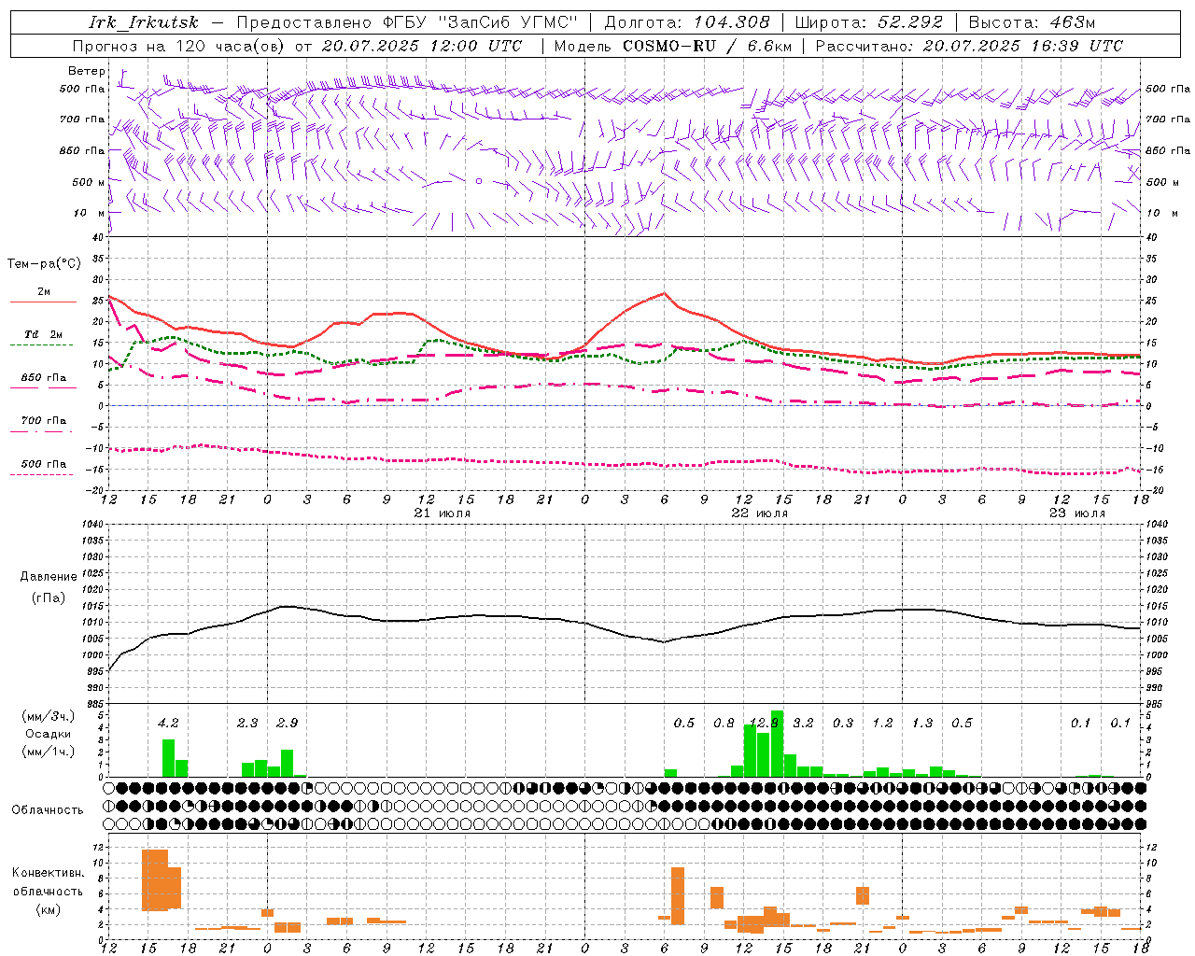
Task: Click the model label COSMO-RU / 6.6км
Action: click(x=707, y=46)
